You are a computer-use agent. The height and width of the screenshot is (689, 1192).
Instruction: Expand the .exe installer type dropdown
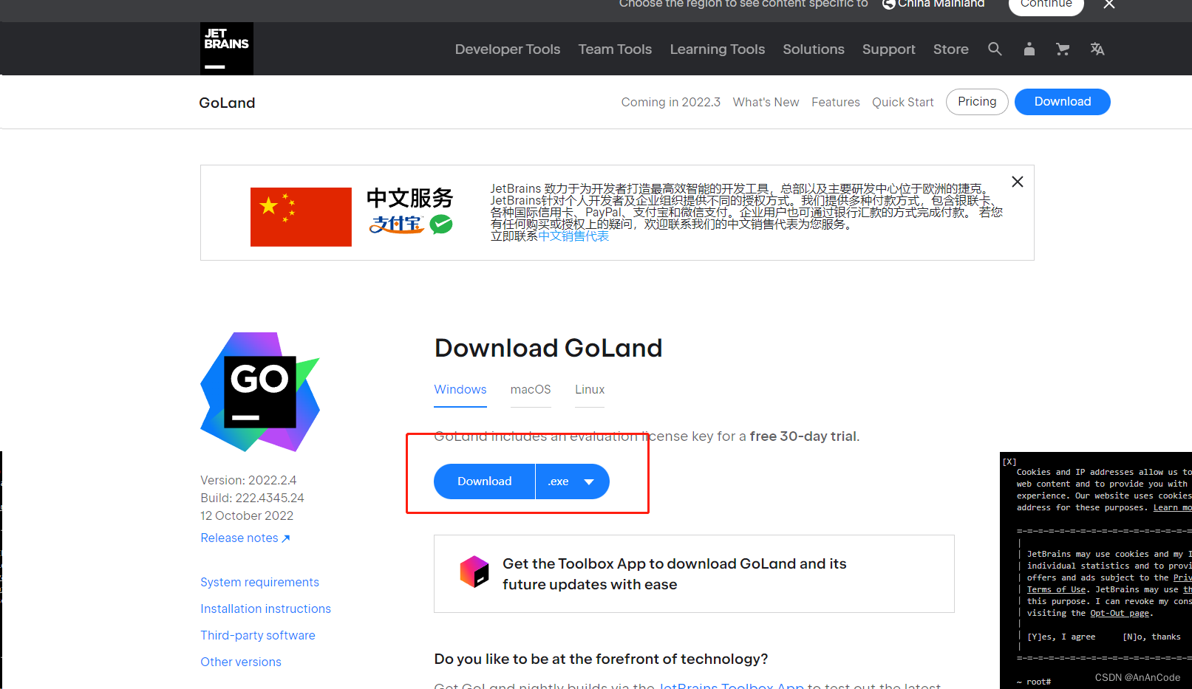[x=573, y=481]
